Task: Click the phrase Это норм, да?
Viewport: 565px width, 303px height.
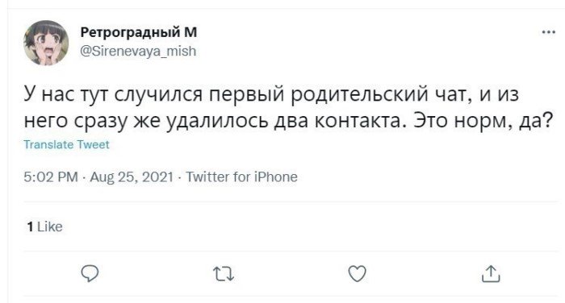Action: coord(483,121)
